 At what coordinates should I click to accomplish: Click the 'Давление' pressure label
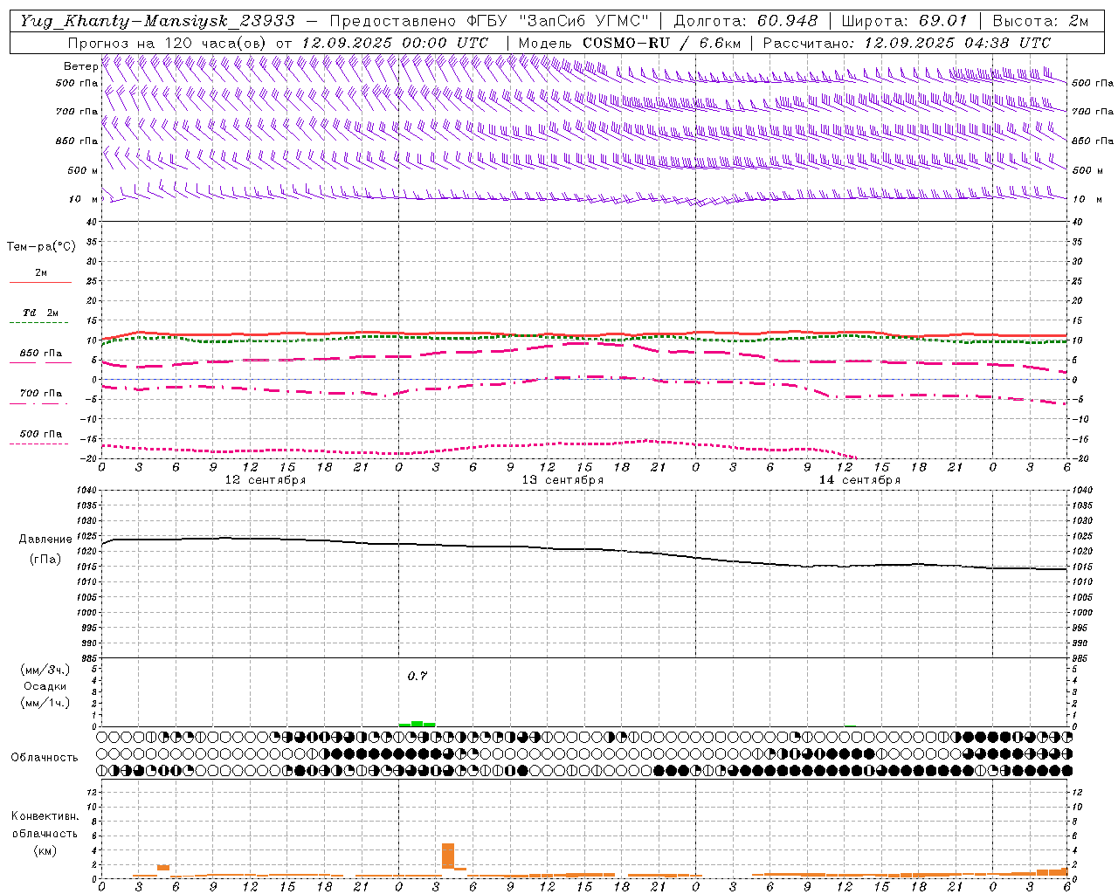click(45, 540)
